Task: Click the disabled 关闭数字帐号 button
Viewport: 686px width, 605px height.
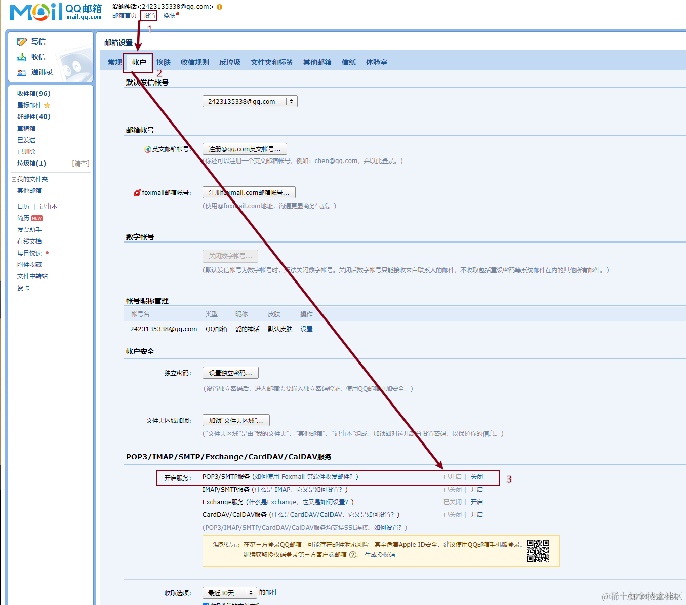Action: tap(230, 256)
